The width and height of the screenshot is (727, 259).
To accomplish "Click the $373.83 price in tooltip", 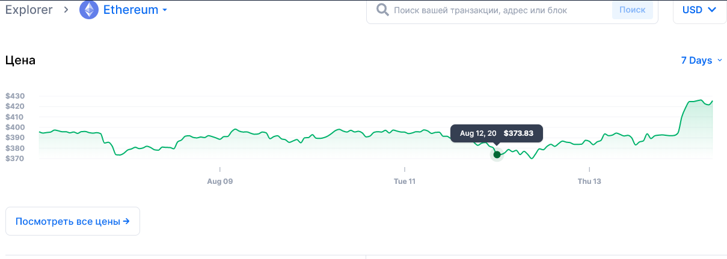I will tap(518, 133).
